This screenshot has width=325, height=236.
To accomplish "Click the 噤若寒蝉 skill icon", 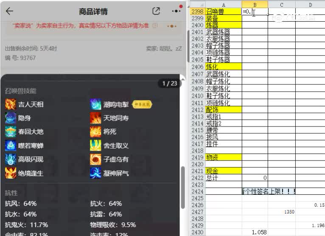I will pyautogui.click(x=11, y=145).
